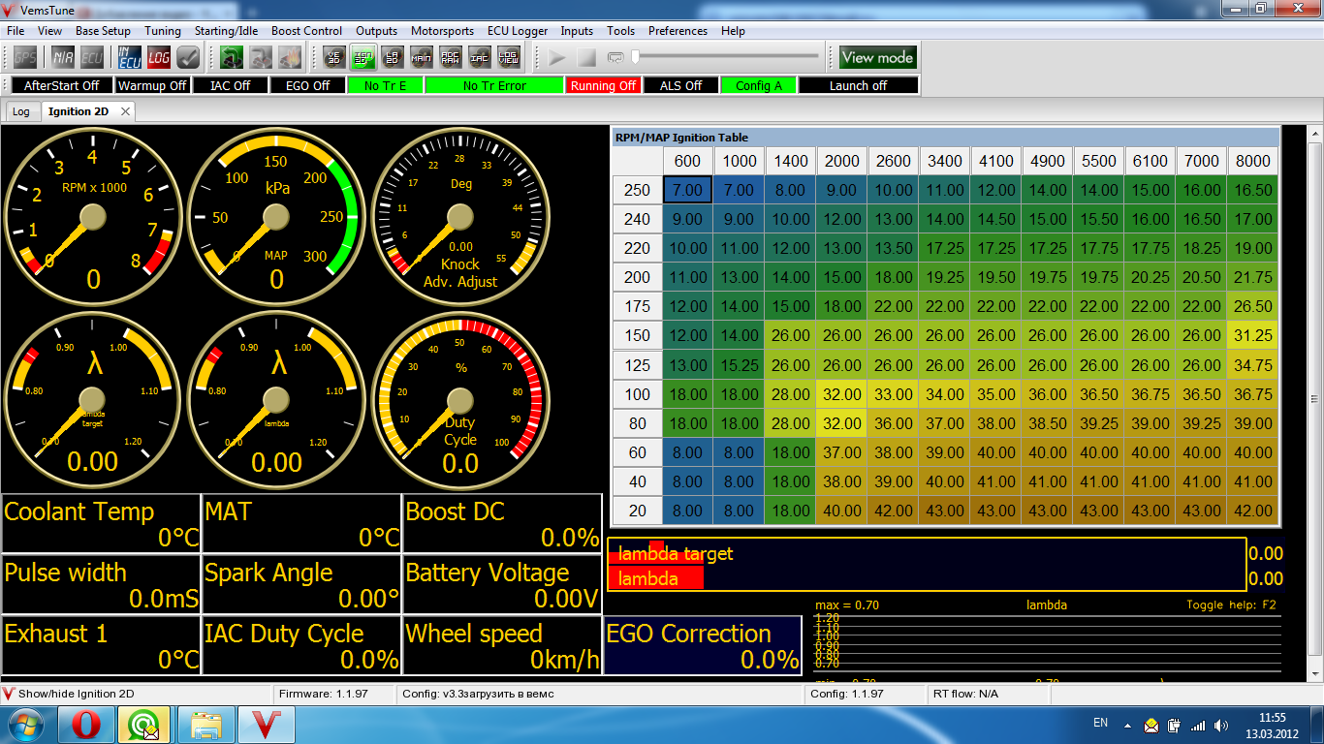The width and height of the screenshot is (1324, 744).
Task: Click the MAIN view toolbar icon
Action: pos(422,57)
